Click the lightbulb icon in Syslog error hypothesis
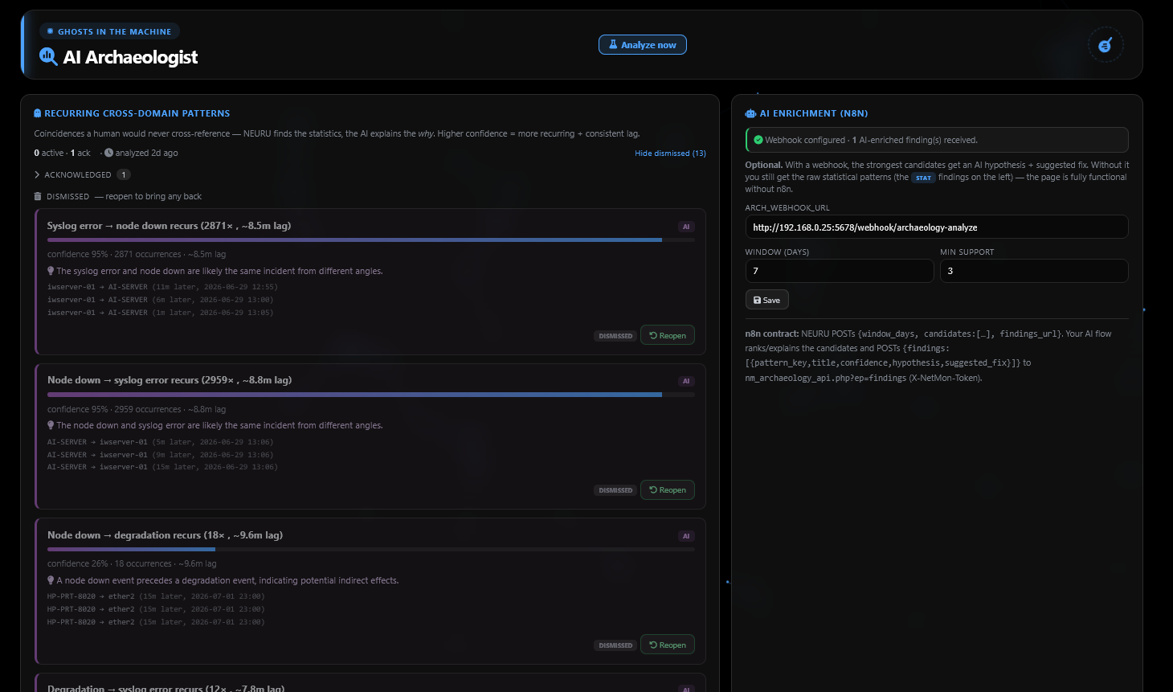The image size is (1173, 692). point(51,271)
